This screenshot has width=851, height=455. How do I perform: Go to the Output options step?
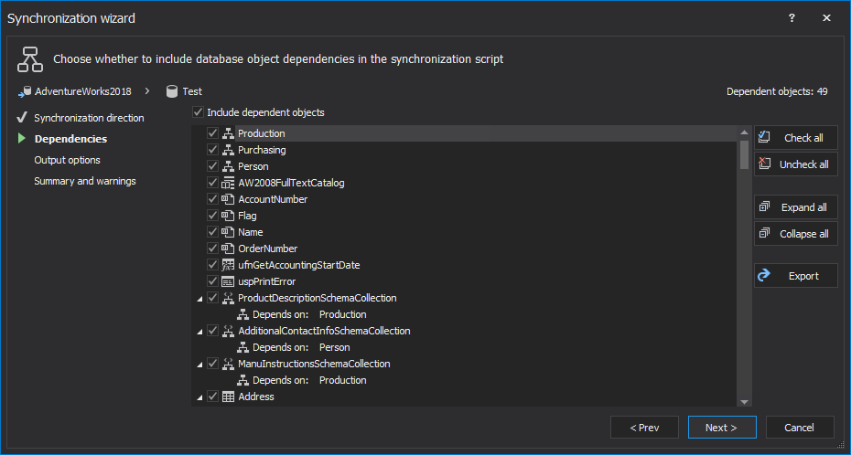(67, 160)
